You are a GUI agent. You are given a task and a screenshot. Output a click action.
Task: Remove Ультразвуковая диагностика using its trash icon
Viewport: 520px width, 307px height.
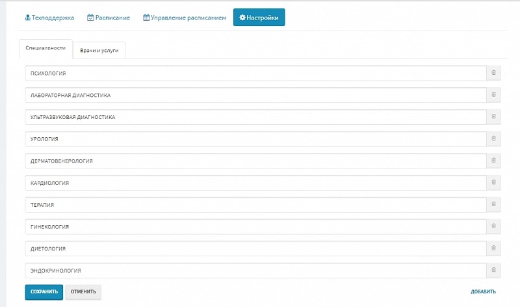[493, 117]
